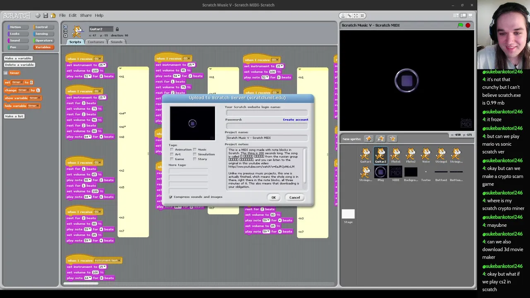Check the Game tag
The width and height of the screenshot is (530, 298).
[172, 159]
